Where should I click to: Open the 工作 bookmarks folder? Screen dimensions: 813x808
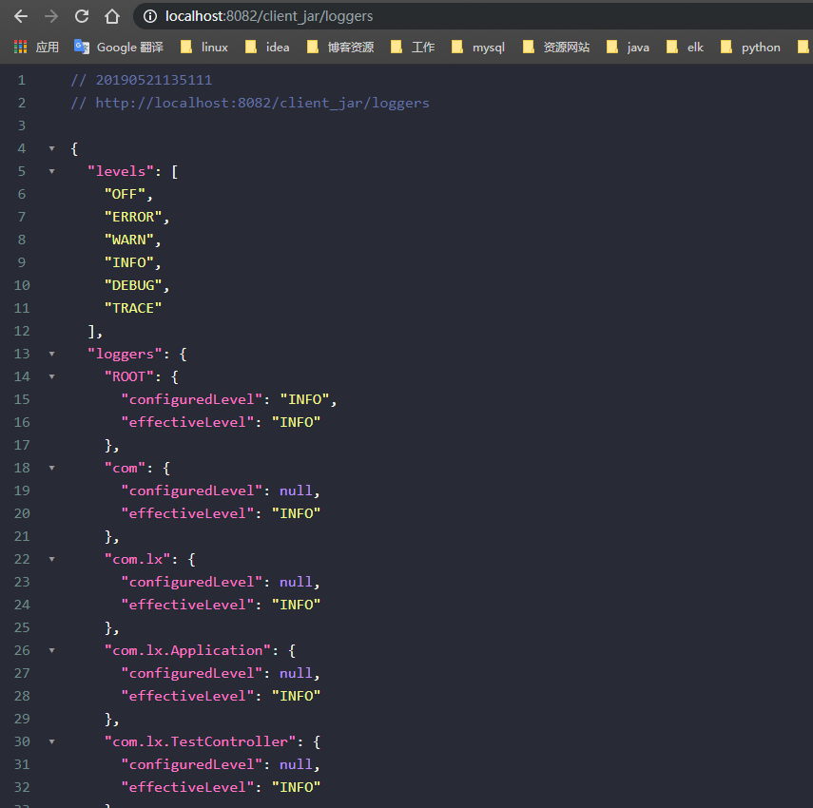click(413, 48)
